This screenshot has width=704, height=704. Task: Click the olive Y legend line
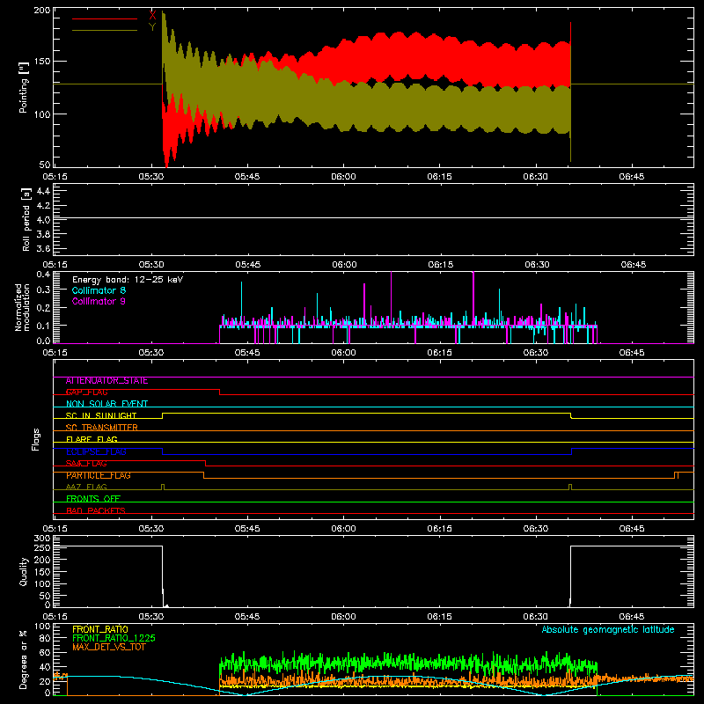105,31
